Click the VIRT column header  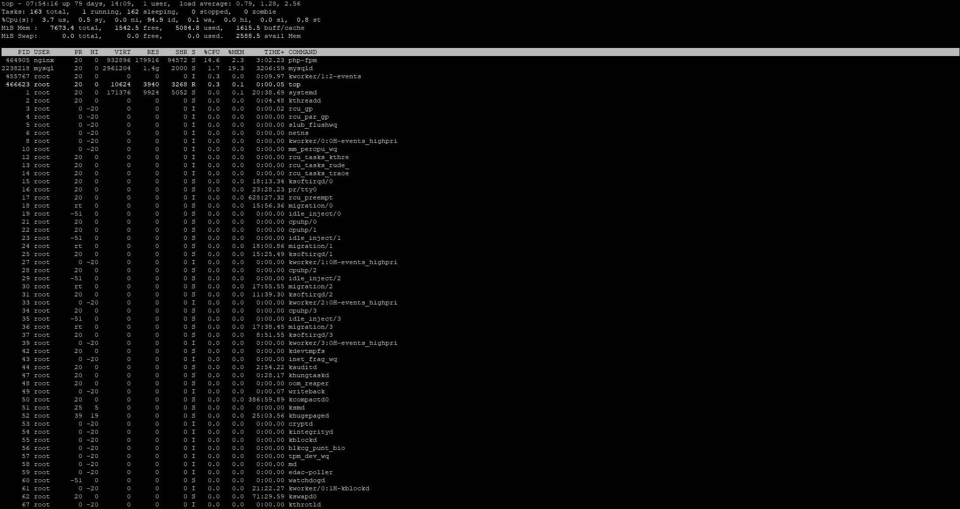point(123,52)
